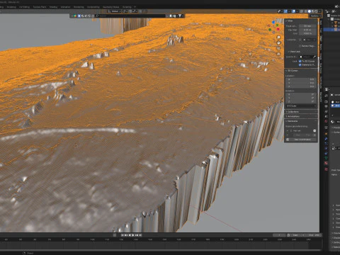Open the Options dropdown in viewport
Viewport: 340px width, 255px height.
point(315,16)
